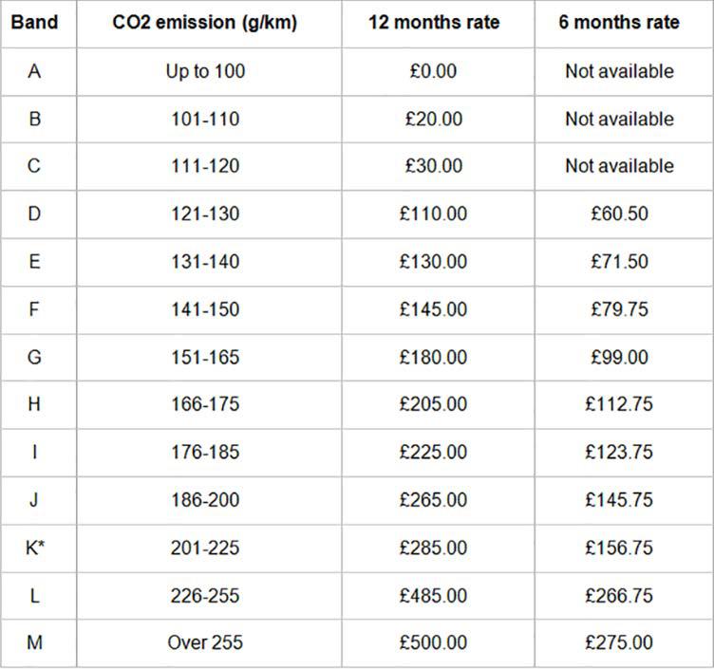Click the £500.00 twelve-month rate
The height and width of the screenshot is (669, 714).
tap(434, 642)
